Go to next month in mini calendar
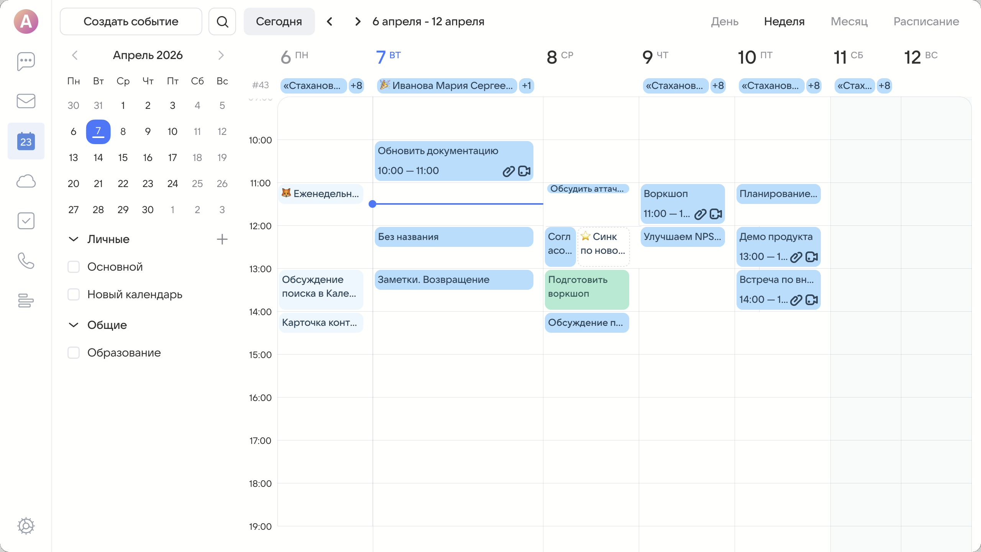This screenshot has width=981, height=552. [221, 55]
